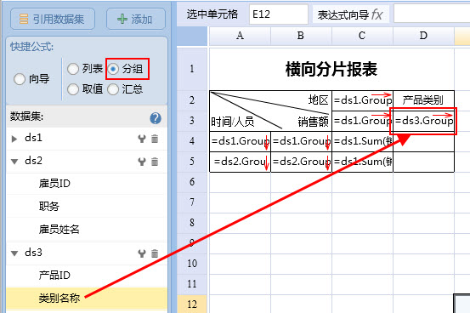Select the ds3 dataset label
Image resolution: width=470 pixels, height=313 pixels.
pos(34,253)
